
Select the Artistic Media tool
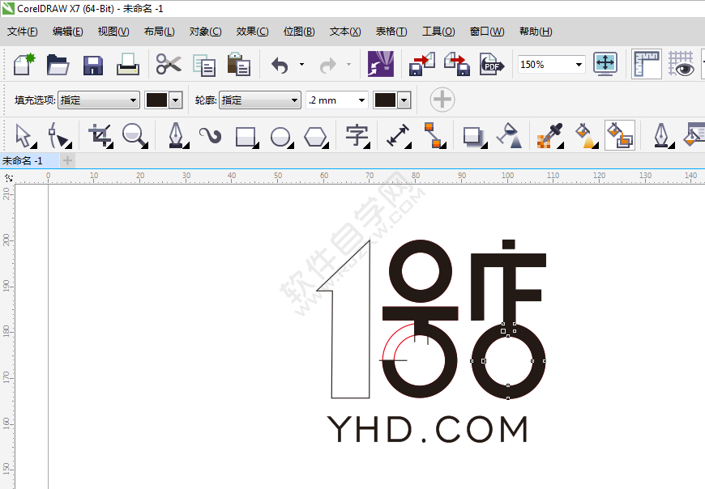tap(211, 136)
